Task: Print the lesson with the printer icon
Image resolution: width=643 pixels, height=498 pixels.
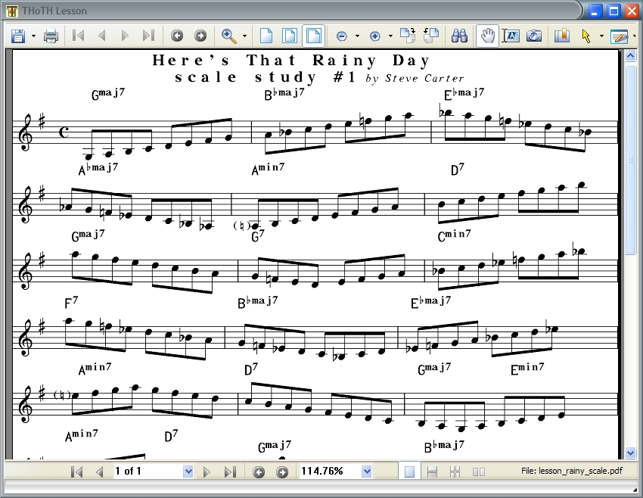Action: tap(51, 36)
